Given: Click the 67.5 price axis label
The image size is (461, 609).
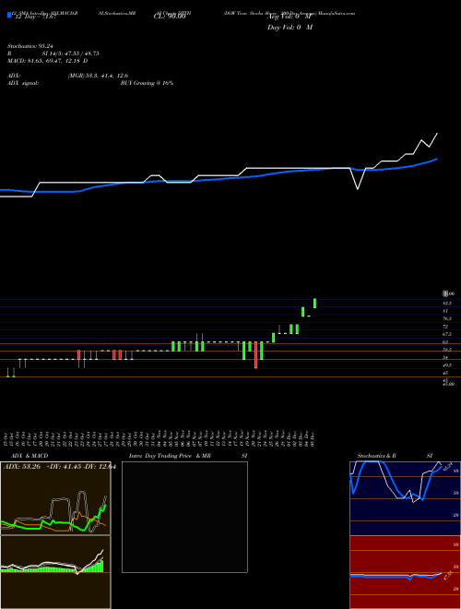Looking at the screenshot, I should [446, 334].
